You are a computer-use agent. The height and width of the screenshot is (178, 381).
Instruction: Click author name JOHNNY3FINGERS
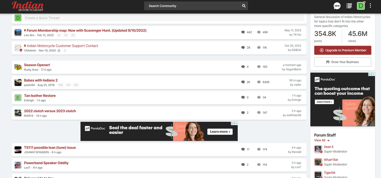point(37,153)
